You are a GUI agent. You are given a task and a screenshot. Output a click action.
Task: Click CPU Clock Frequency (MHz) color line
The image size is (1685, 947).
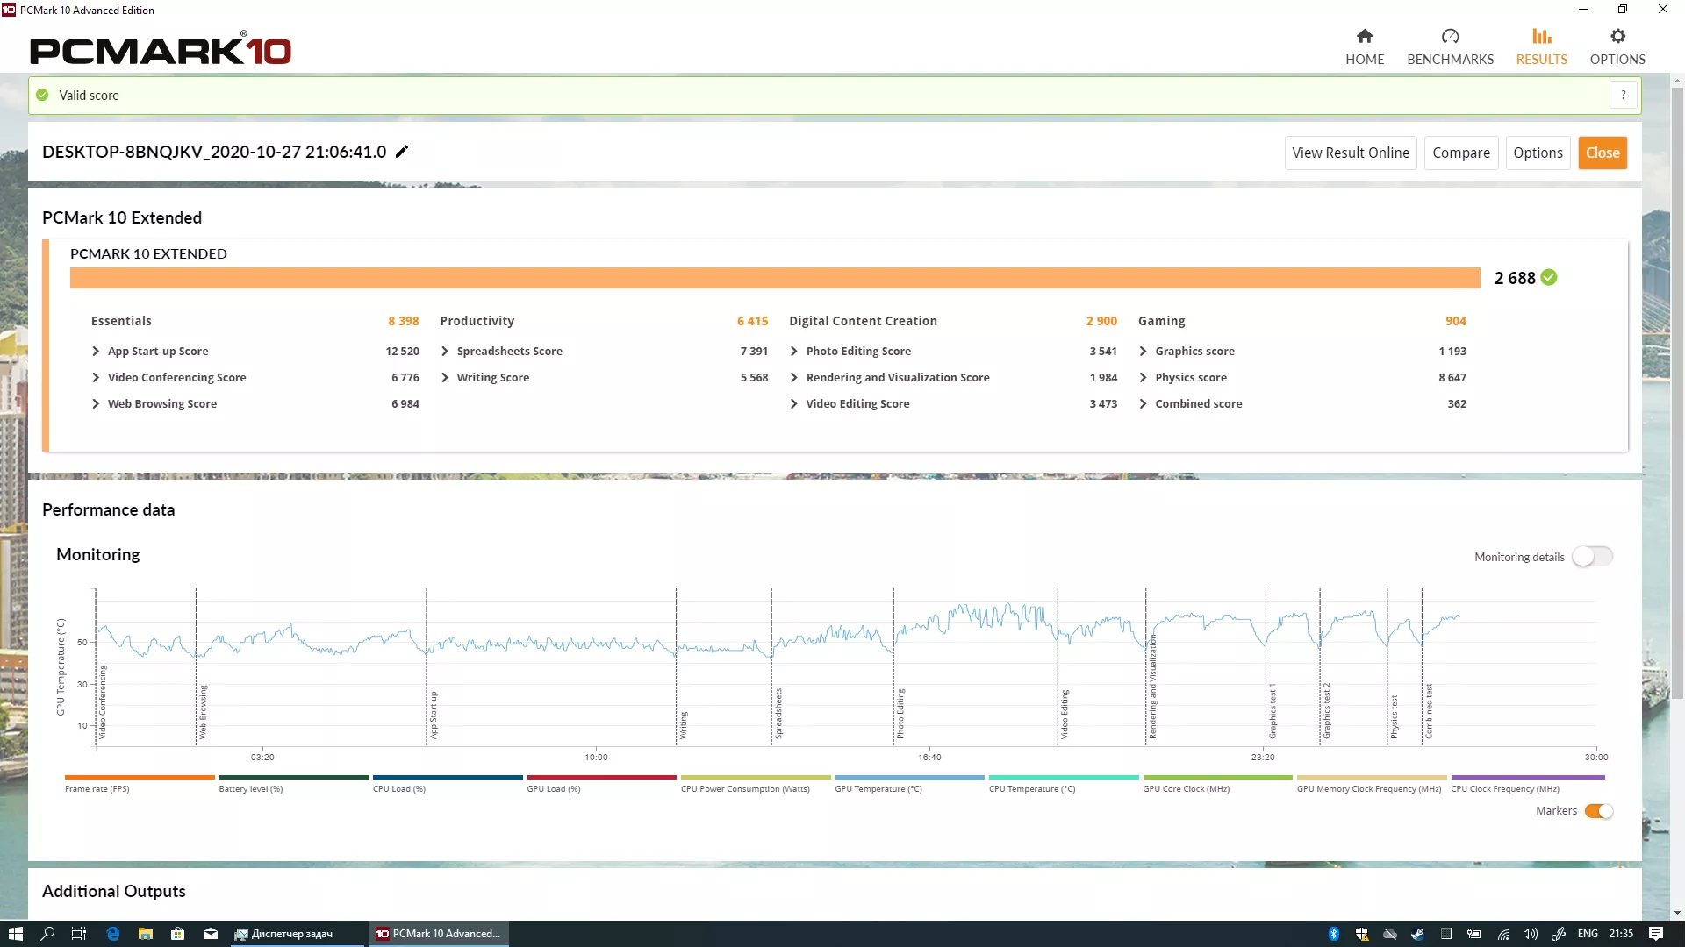pos(1528,777)
